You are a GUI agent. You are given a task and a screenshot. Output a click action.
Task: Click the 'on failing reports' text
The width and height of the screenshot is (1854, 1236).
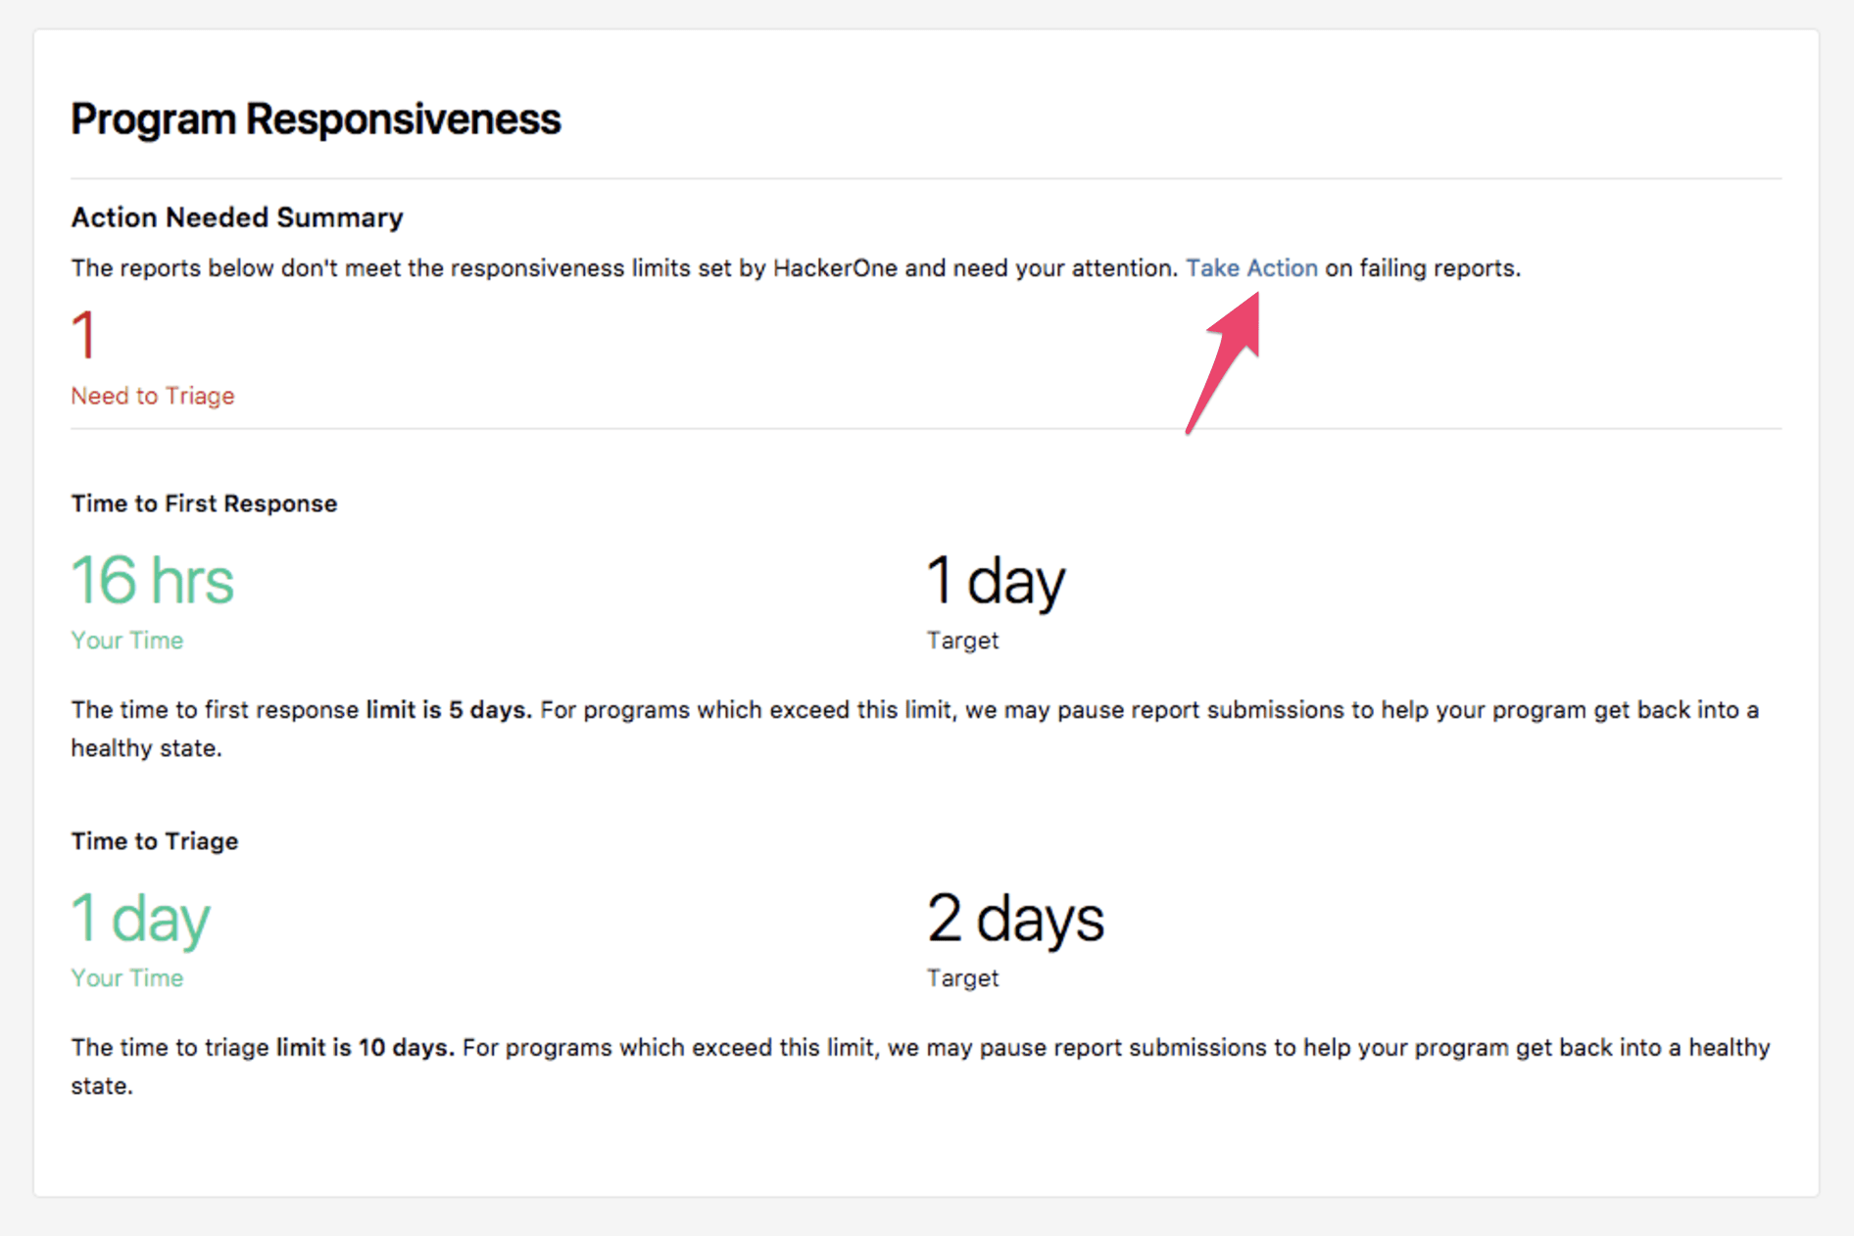pos(1423,268)
